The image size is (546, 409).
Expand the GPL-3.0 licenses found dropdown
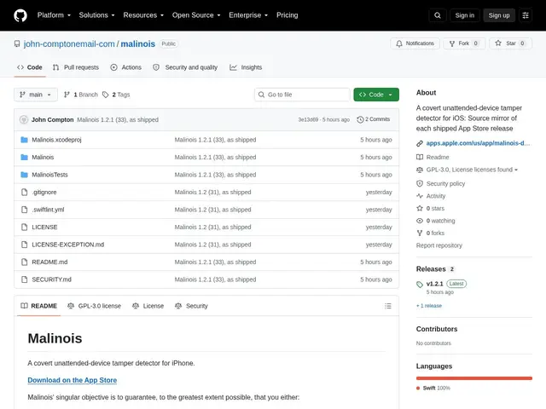click(x=472, y=170)
